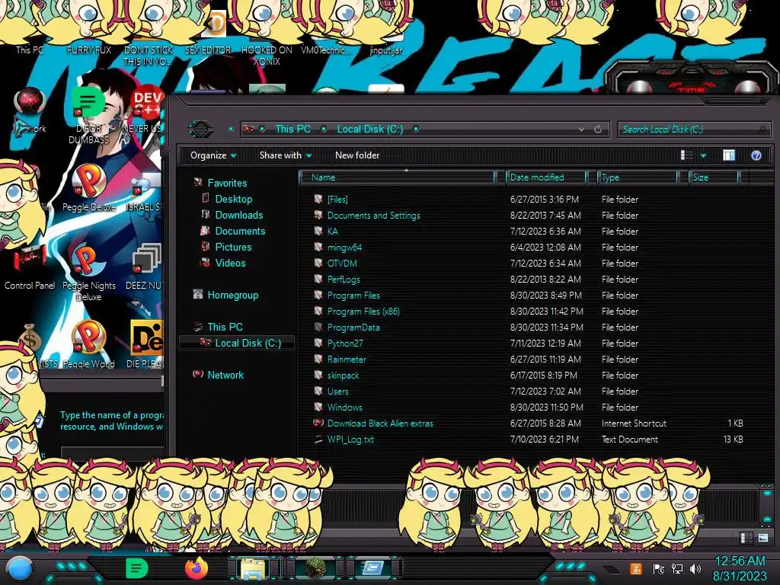Select the skinpack folder name
Image resolution: width=780 pixels, height=585 pixels.
tap(344, 375)
